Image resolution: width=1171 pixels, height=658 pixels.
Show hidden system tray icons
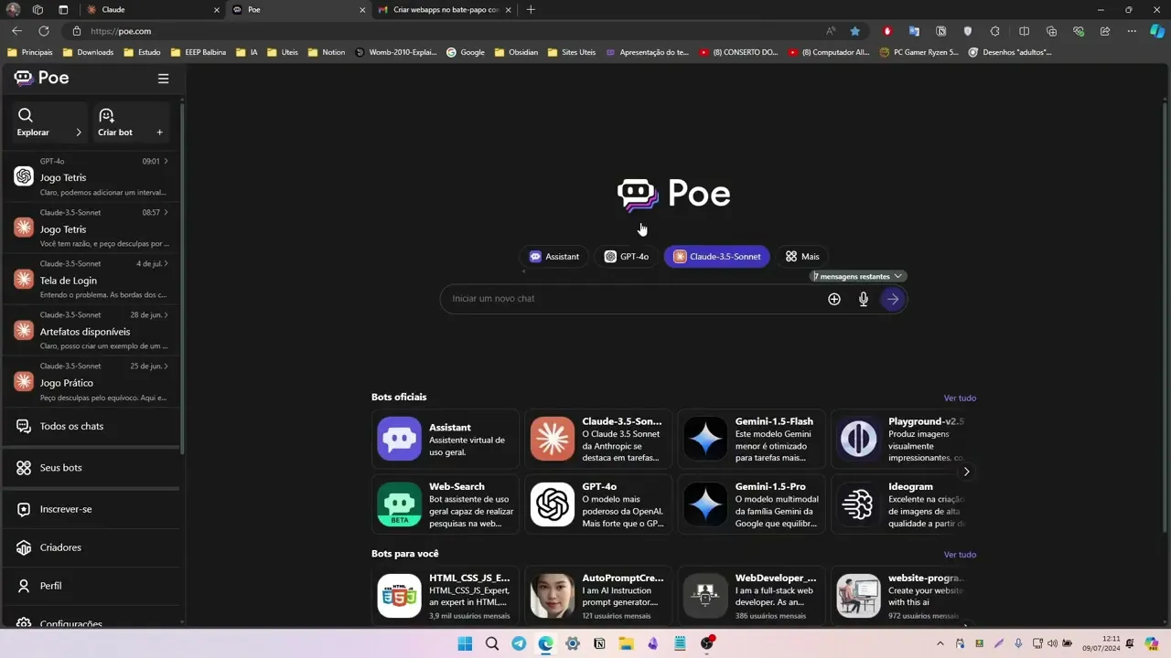pos(941,643)
